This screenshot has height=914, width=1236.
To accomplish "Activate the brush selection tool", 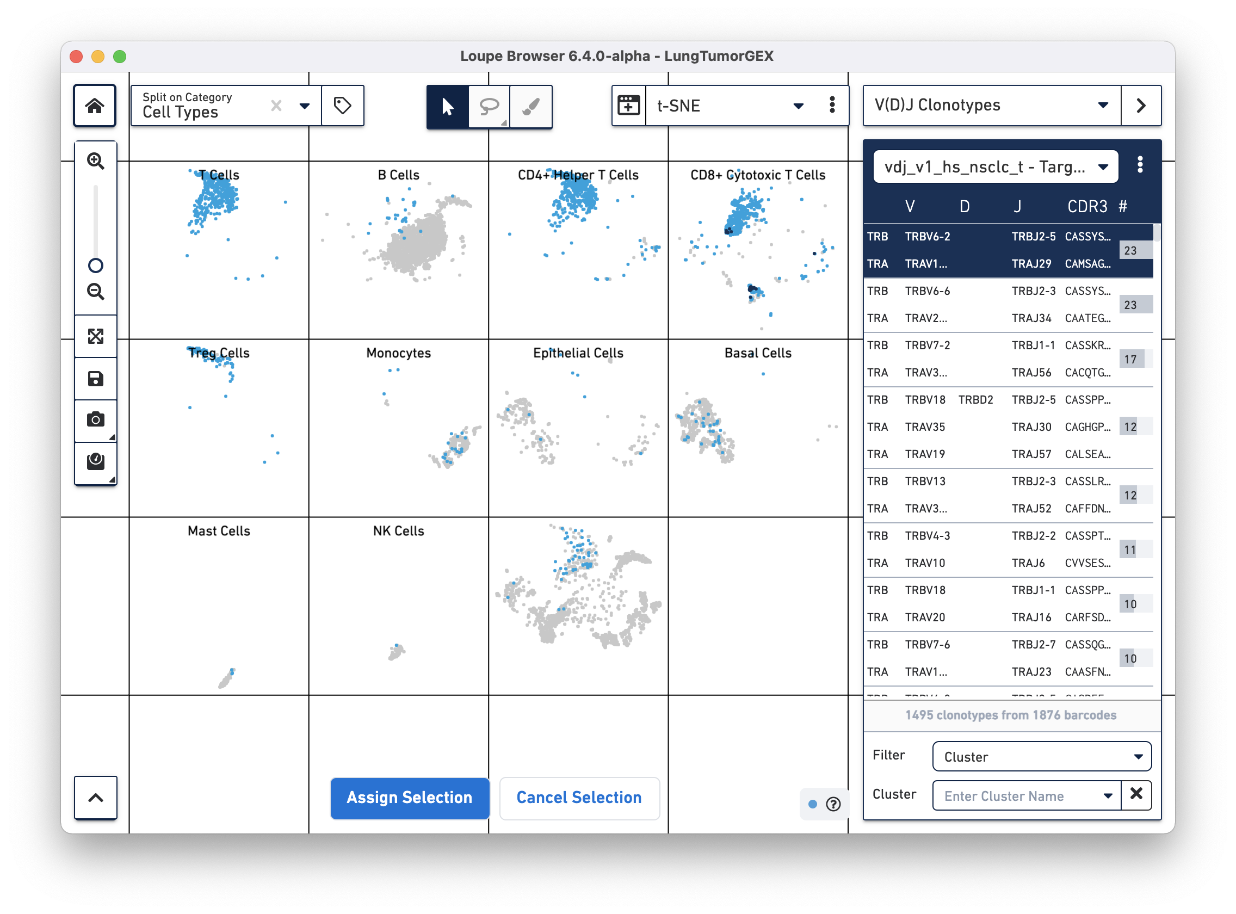I will pyautogui.click(x=530, y=106).
